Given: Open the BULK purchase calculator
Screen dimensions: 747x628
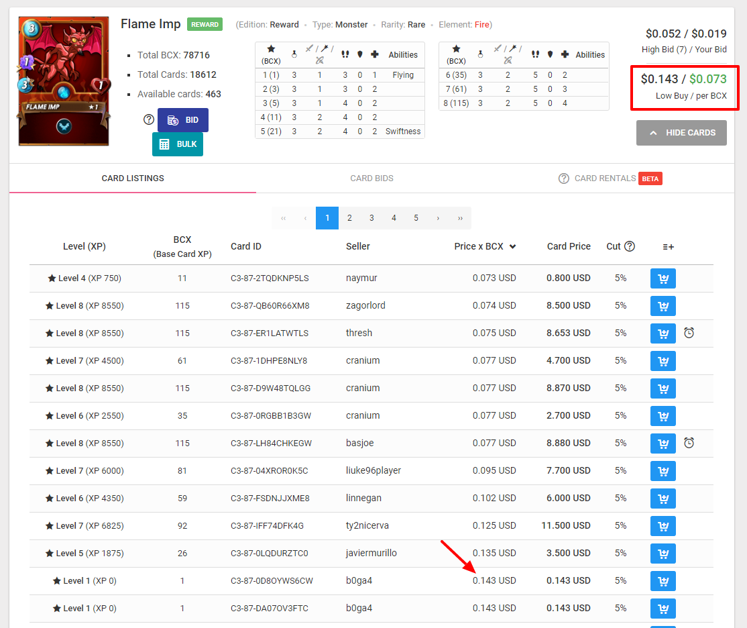Looking at the screenshot, I should (x=177, y=144).
